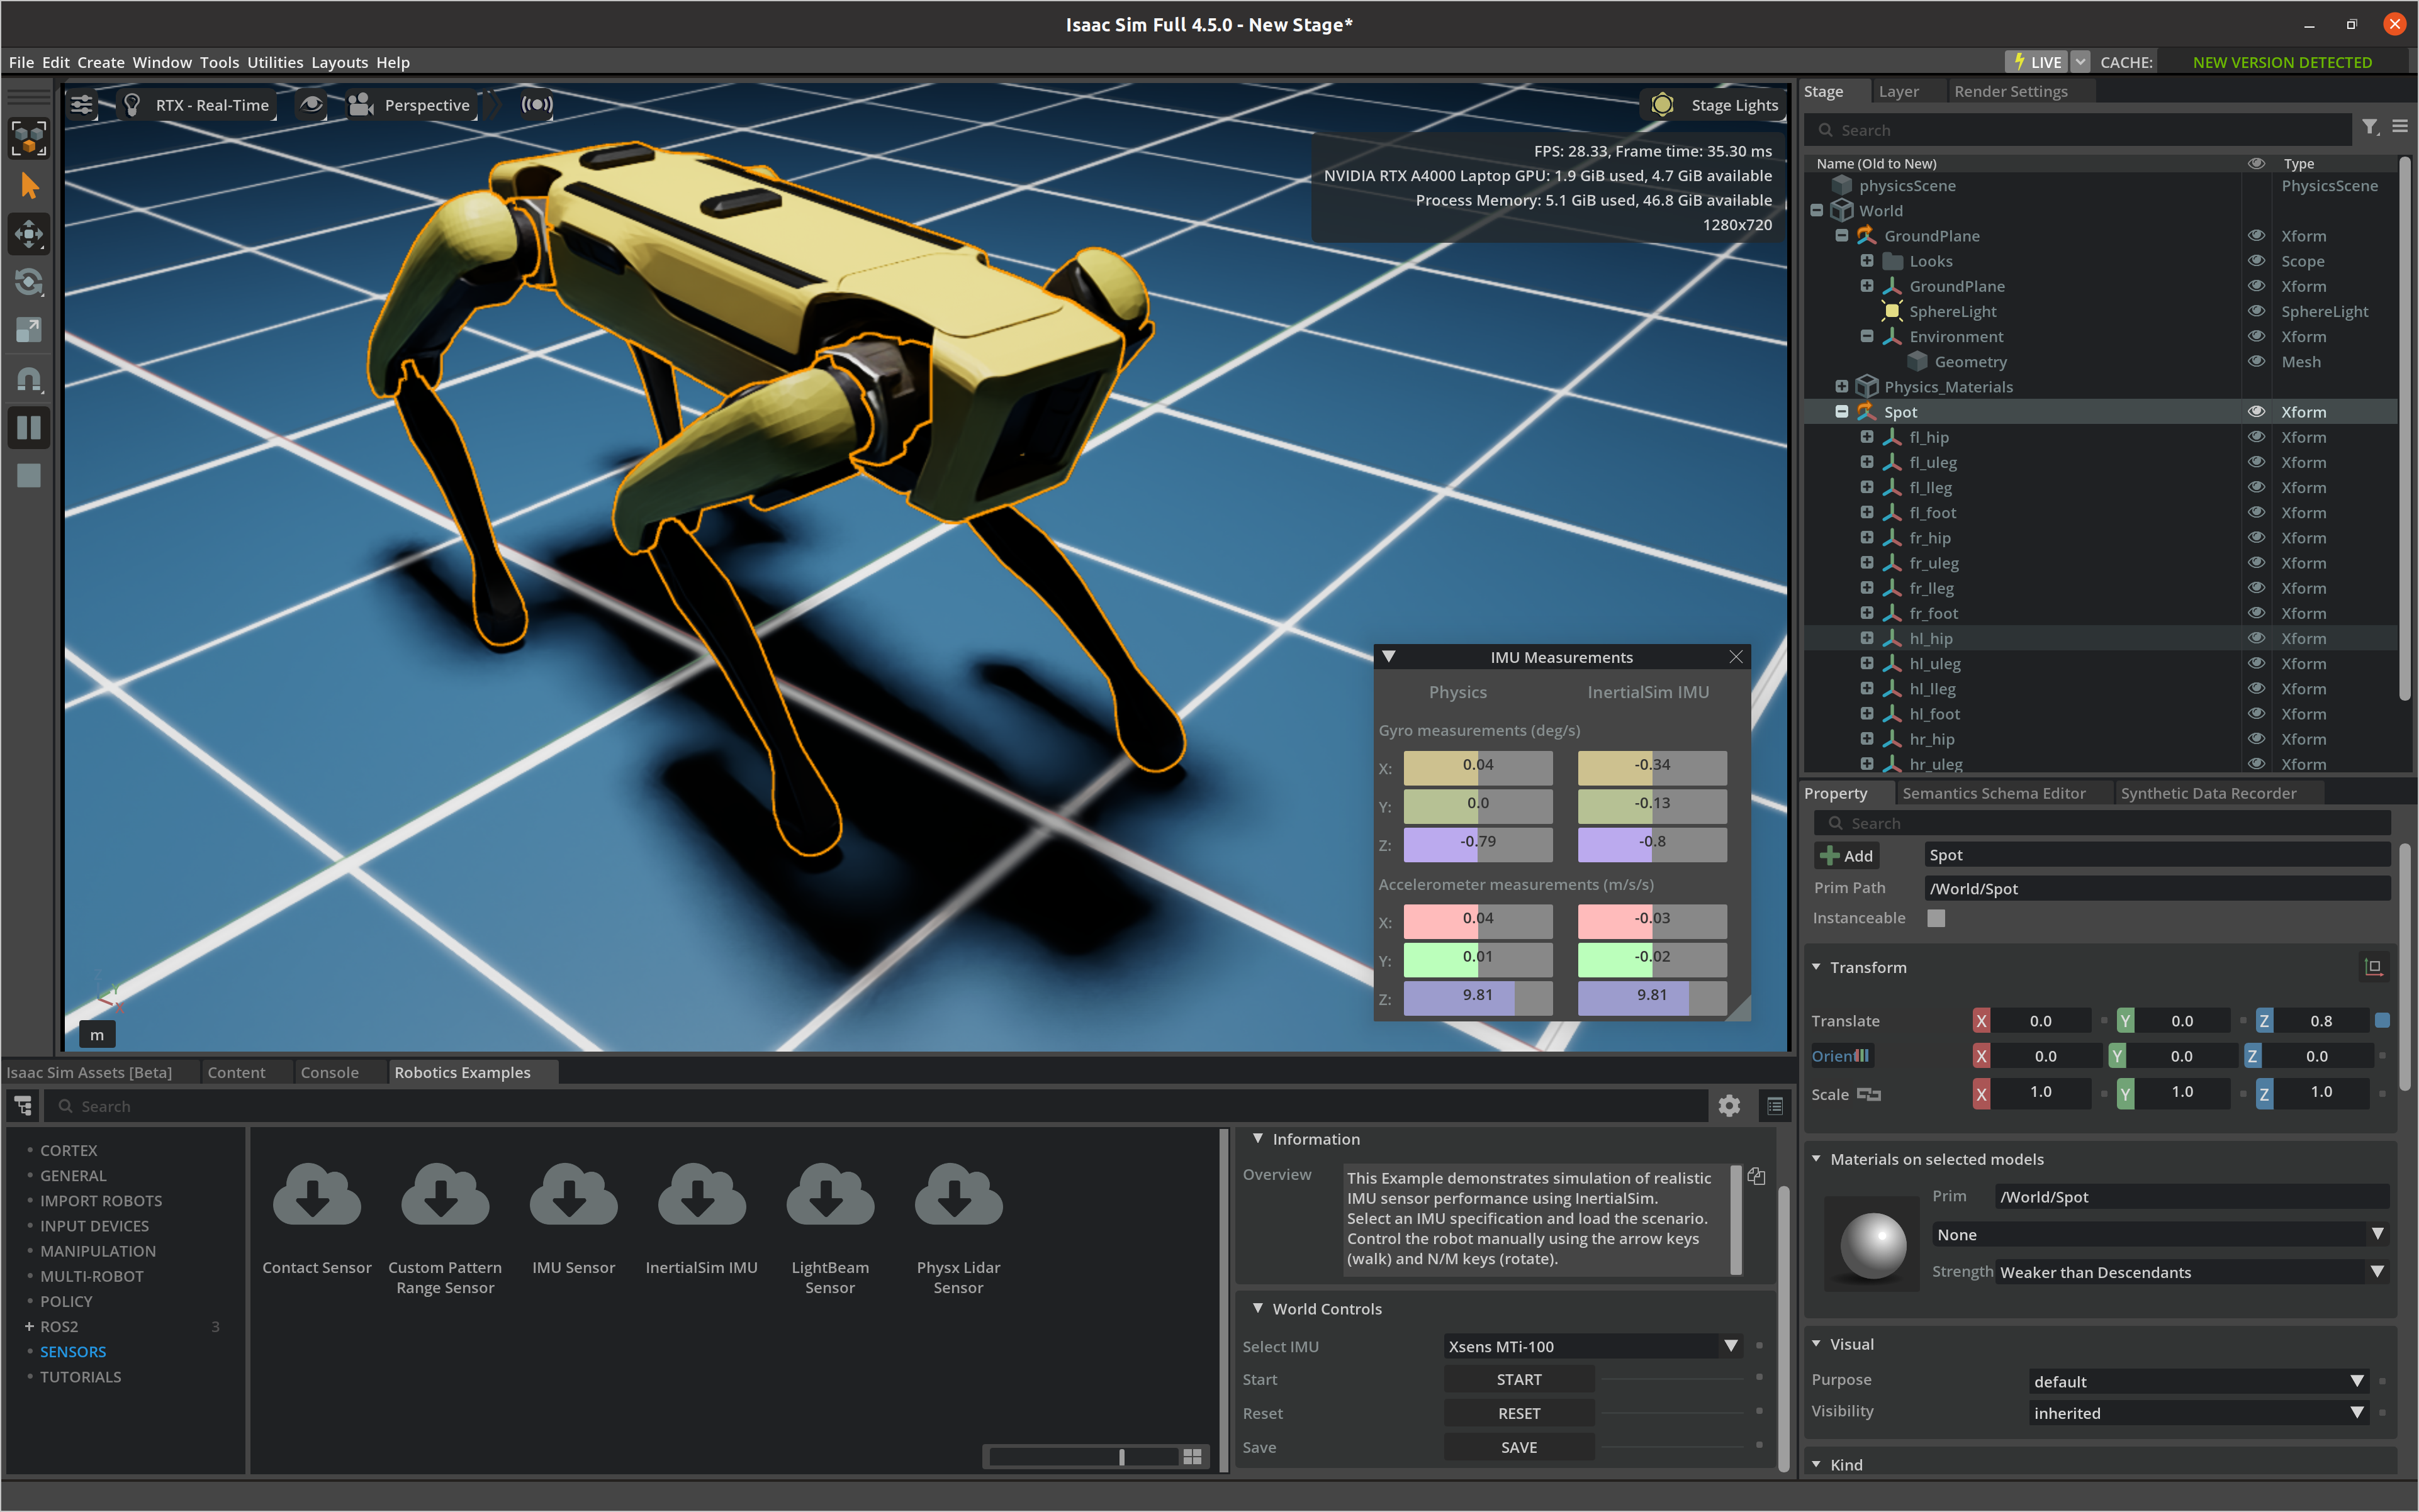Click the examples list view icon
This screenshot has width=2419, height=1512.
tap(1775, 1105)
